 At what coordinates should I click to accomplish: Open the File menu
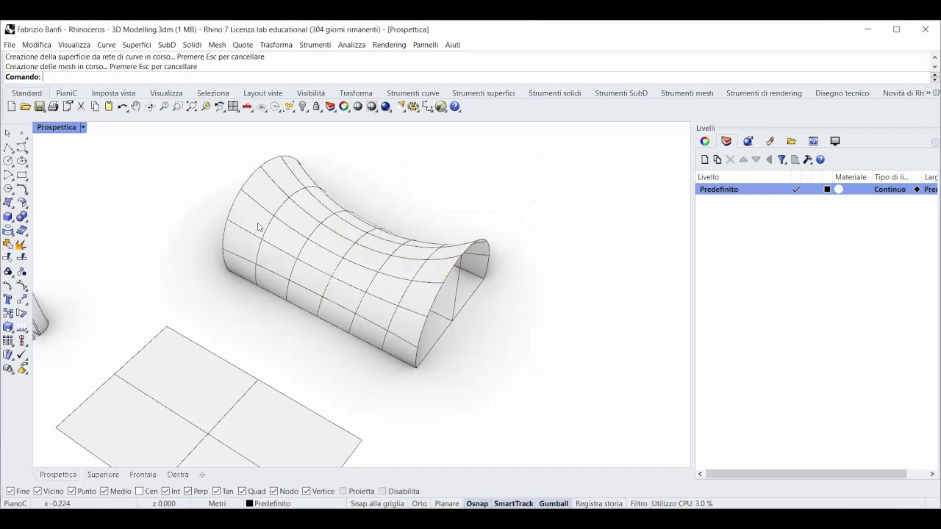10,45
